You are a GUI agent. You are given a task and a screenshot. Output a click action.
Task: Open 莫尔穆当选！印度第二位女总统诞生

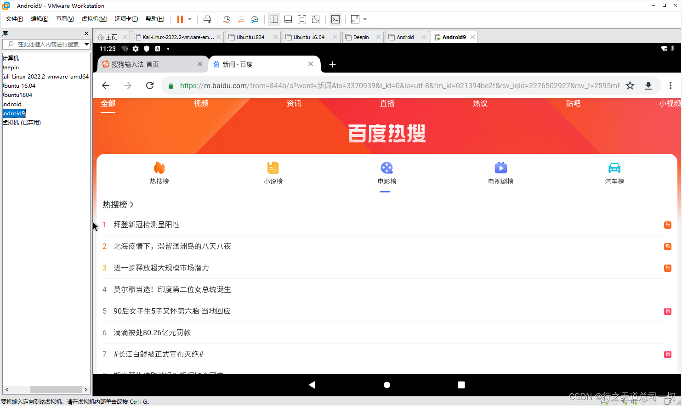[x=172, y=289]
